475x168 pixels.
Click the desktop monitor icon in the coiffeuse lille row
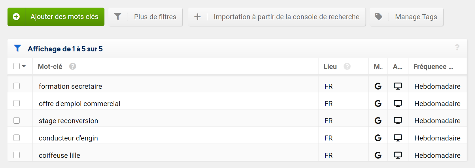(x=398, y=155)
